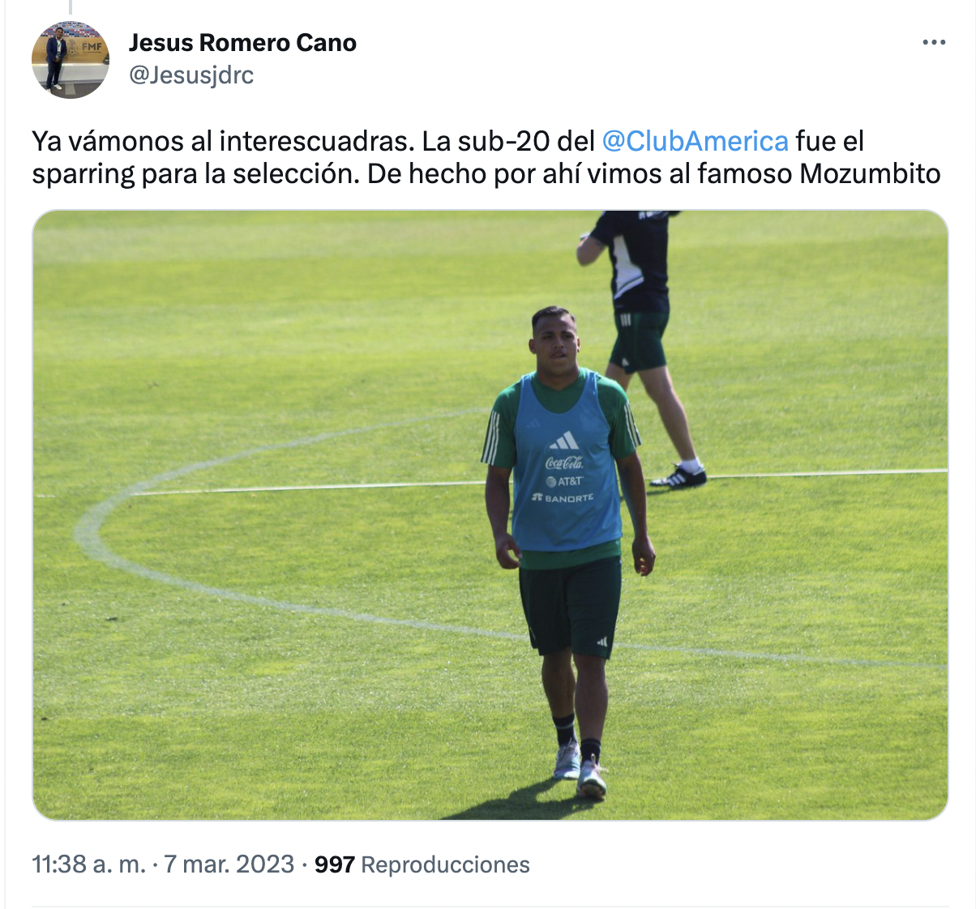The image size is (976, 909).
Task: View the 997 Reproducciones count
Action: [x=422, y=864]
